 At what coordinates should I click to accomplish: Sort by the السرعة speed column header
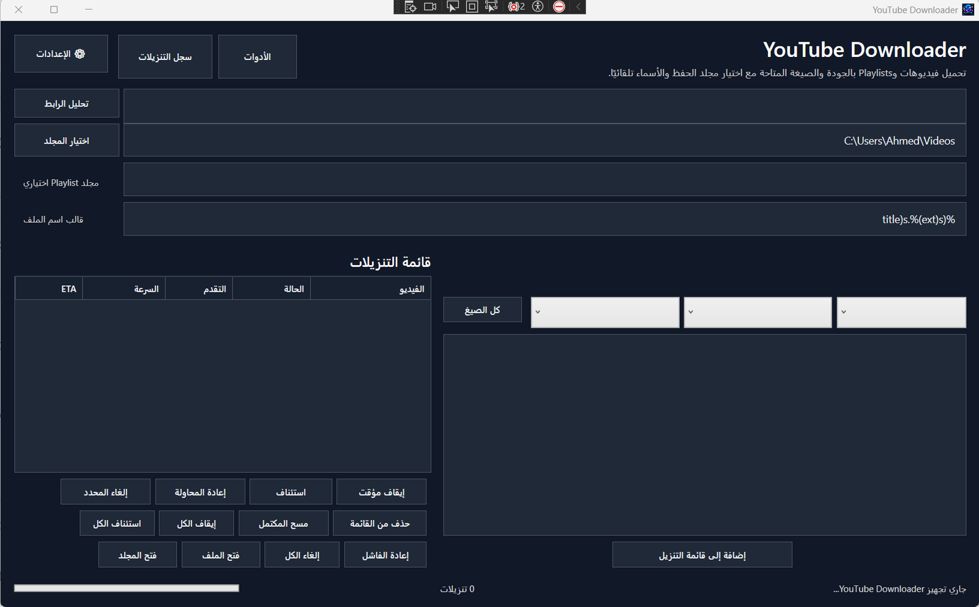pos(124,289)
